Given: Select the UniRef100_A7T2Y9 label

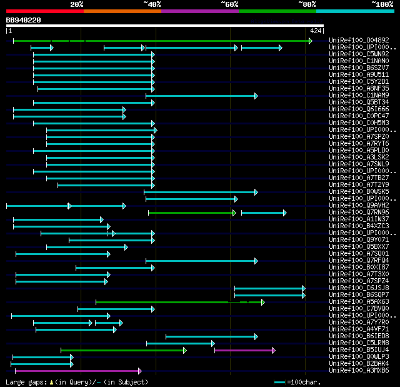Looking at the screenshot, I should pyautogui.click(x=359, y=184).
